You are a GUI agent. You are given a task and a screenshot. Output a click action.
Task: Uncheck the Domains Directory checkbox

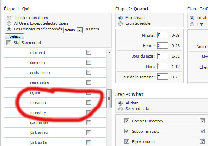tap(126, 121)
